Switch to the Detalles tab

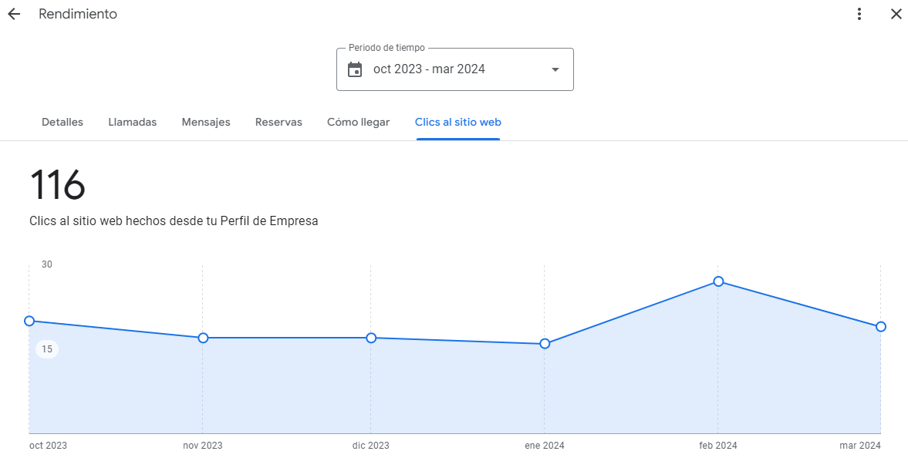coord(62,122)
